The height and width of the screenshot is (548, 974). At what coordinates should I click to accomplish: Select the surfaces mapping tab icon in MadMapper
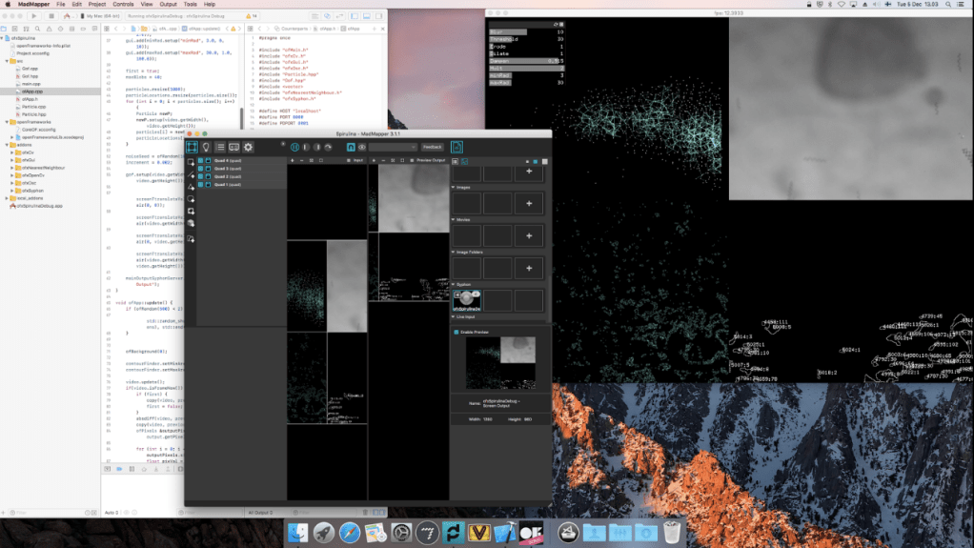192,148
